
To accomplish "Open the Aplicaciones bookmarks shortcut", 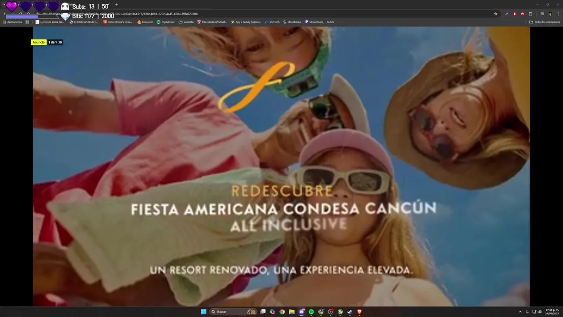I will pyautogui.click(x=12, y=22).
